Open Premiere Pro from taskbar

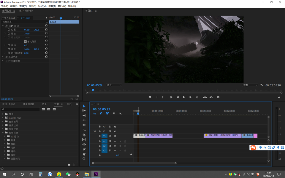click(x=96, y=174)
